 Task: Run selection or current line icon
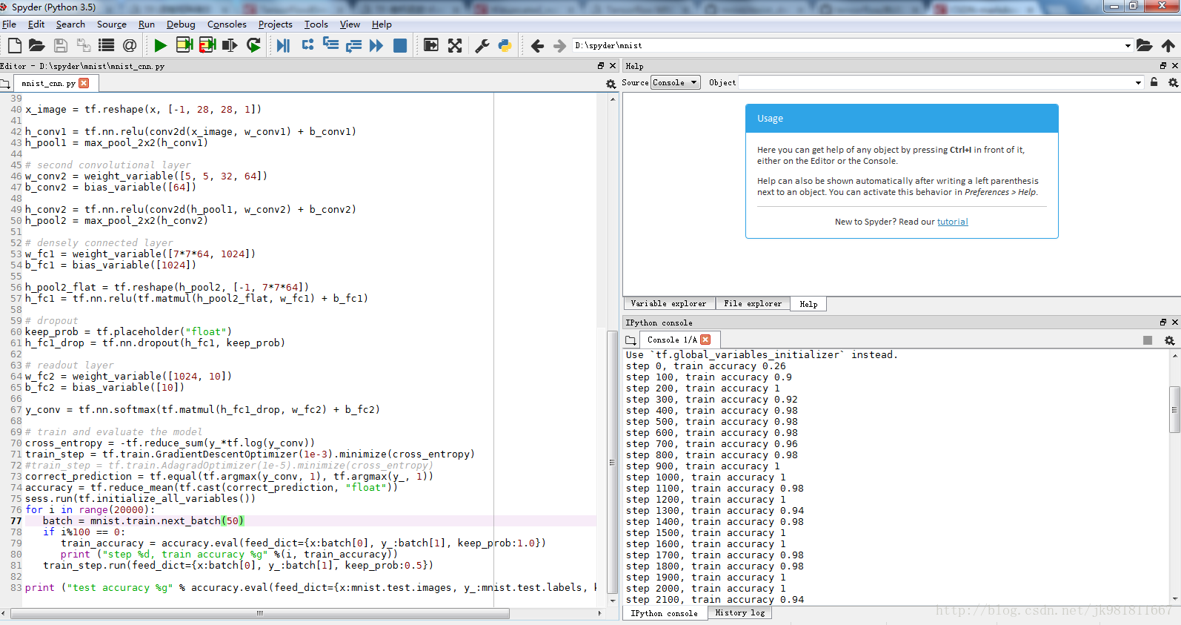click(x=230, y=45)
